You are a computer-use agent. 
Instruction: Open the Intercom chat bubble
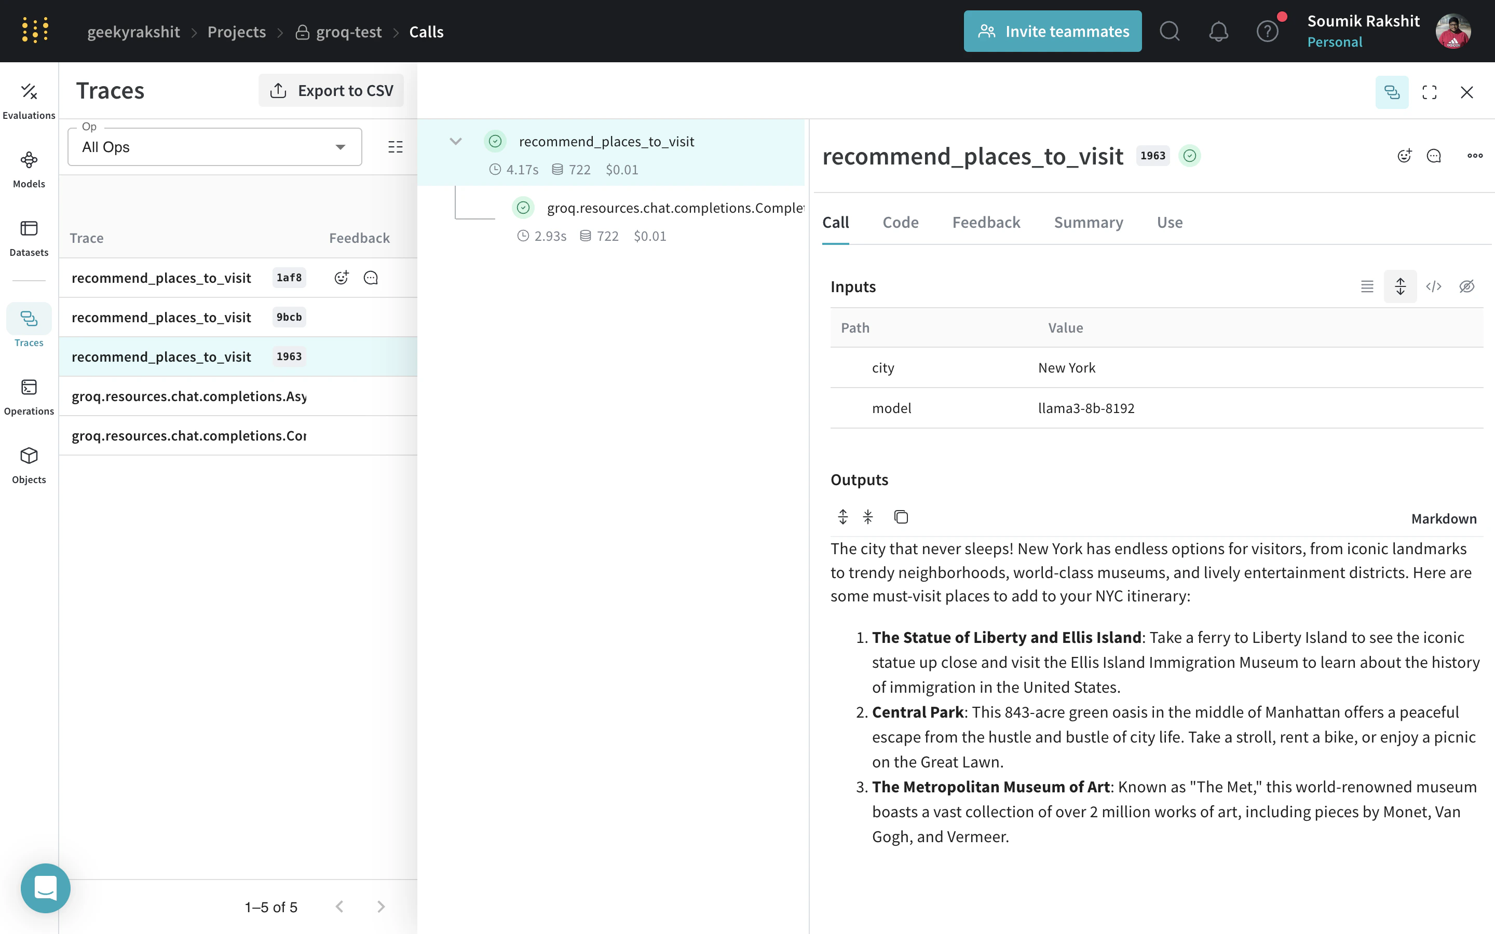pos(45,888)
